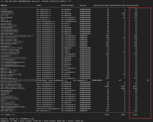Click 'Total: 5230 GB' in summary line
Screen dimensions: 153x122
[75, 121]
